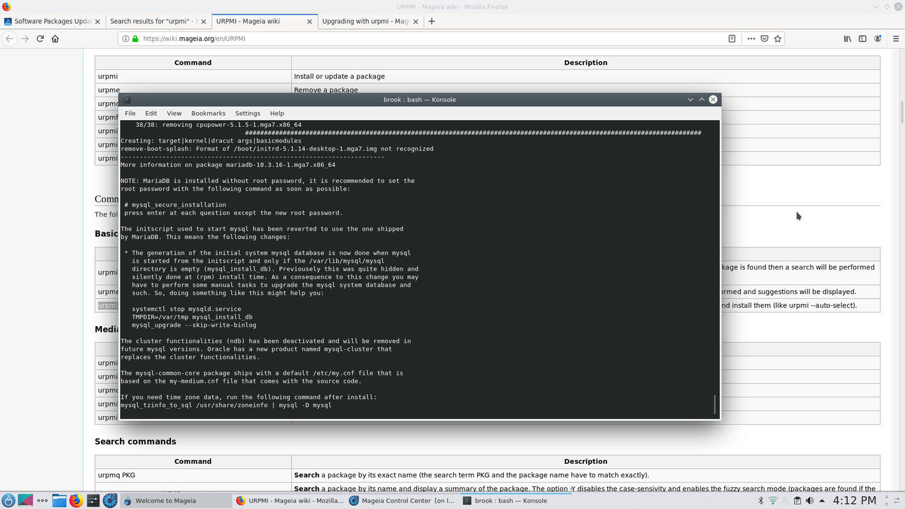Open Firefox page actions menu
Image resolution: width=905 pixels, height=509 pixels.
751,38
